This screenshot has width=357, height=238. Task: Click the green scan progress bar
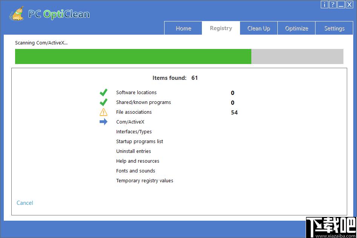pyautogui.click(x=179, y=56)
